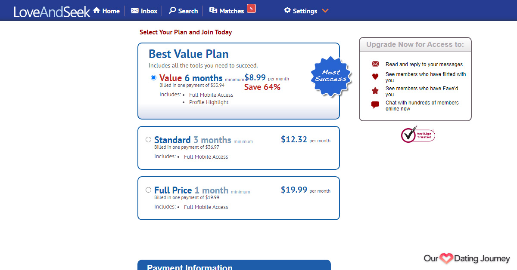Click the Most Success starburst badge
This screenshot has width=517, height=270.
[x=331, y=76]
